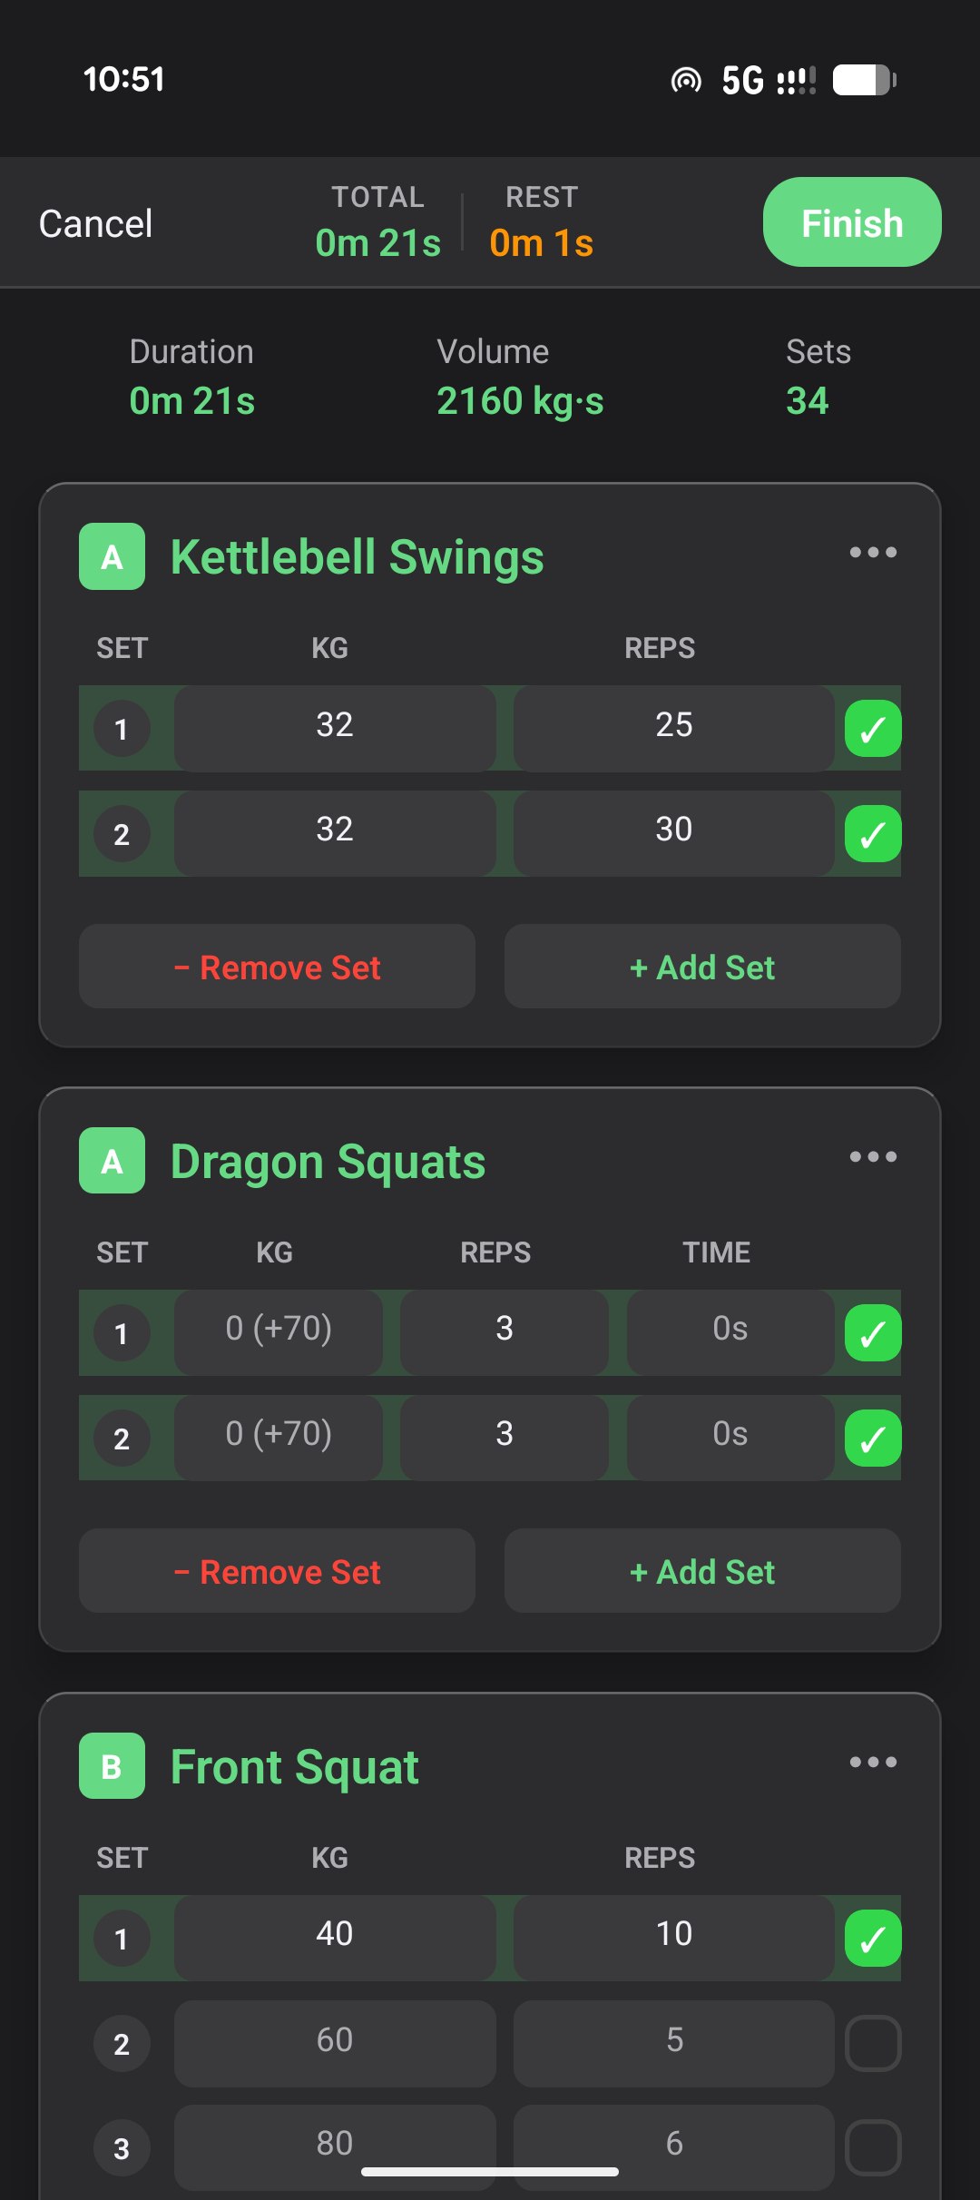Cancel the current workout
This screenshot has width=980, height=2200.
point(95,222)
